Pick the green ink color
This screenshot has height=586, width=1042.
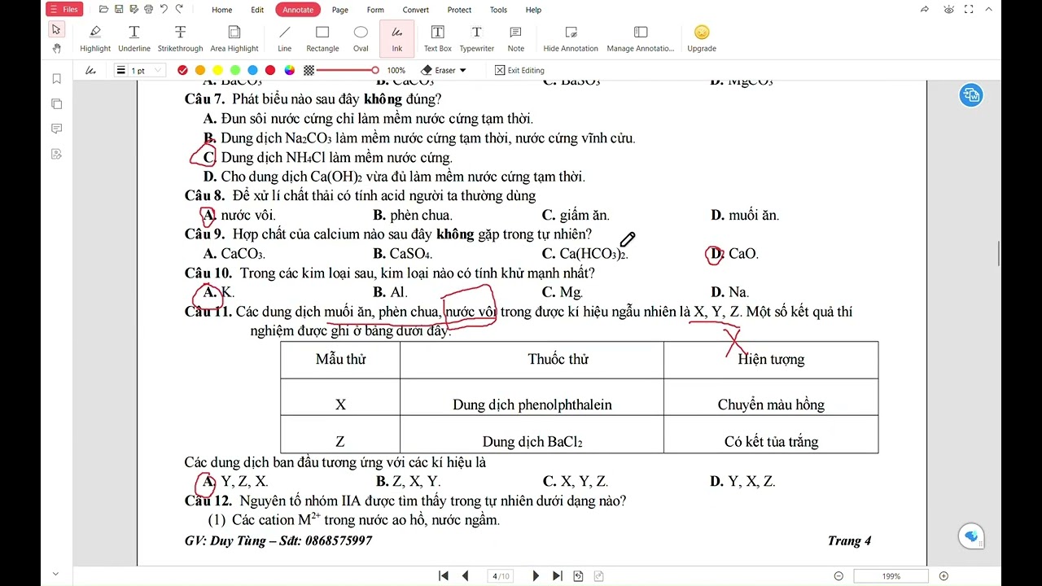pos(235,71)
